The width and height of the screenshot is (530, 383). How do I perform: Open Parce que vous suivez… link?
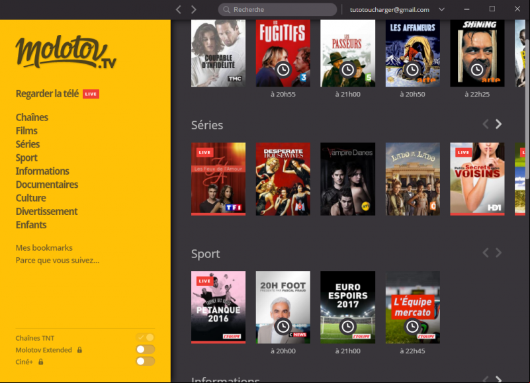point(58,260)
